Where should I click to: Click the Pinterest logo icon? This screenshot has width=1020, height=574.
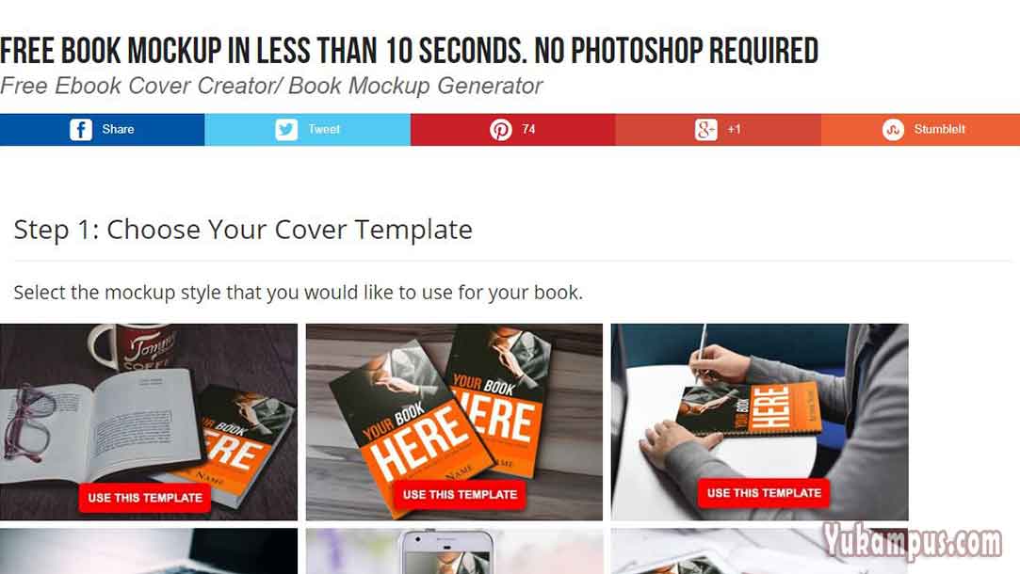click(500, 130)
